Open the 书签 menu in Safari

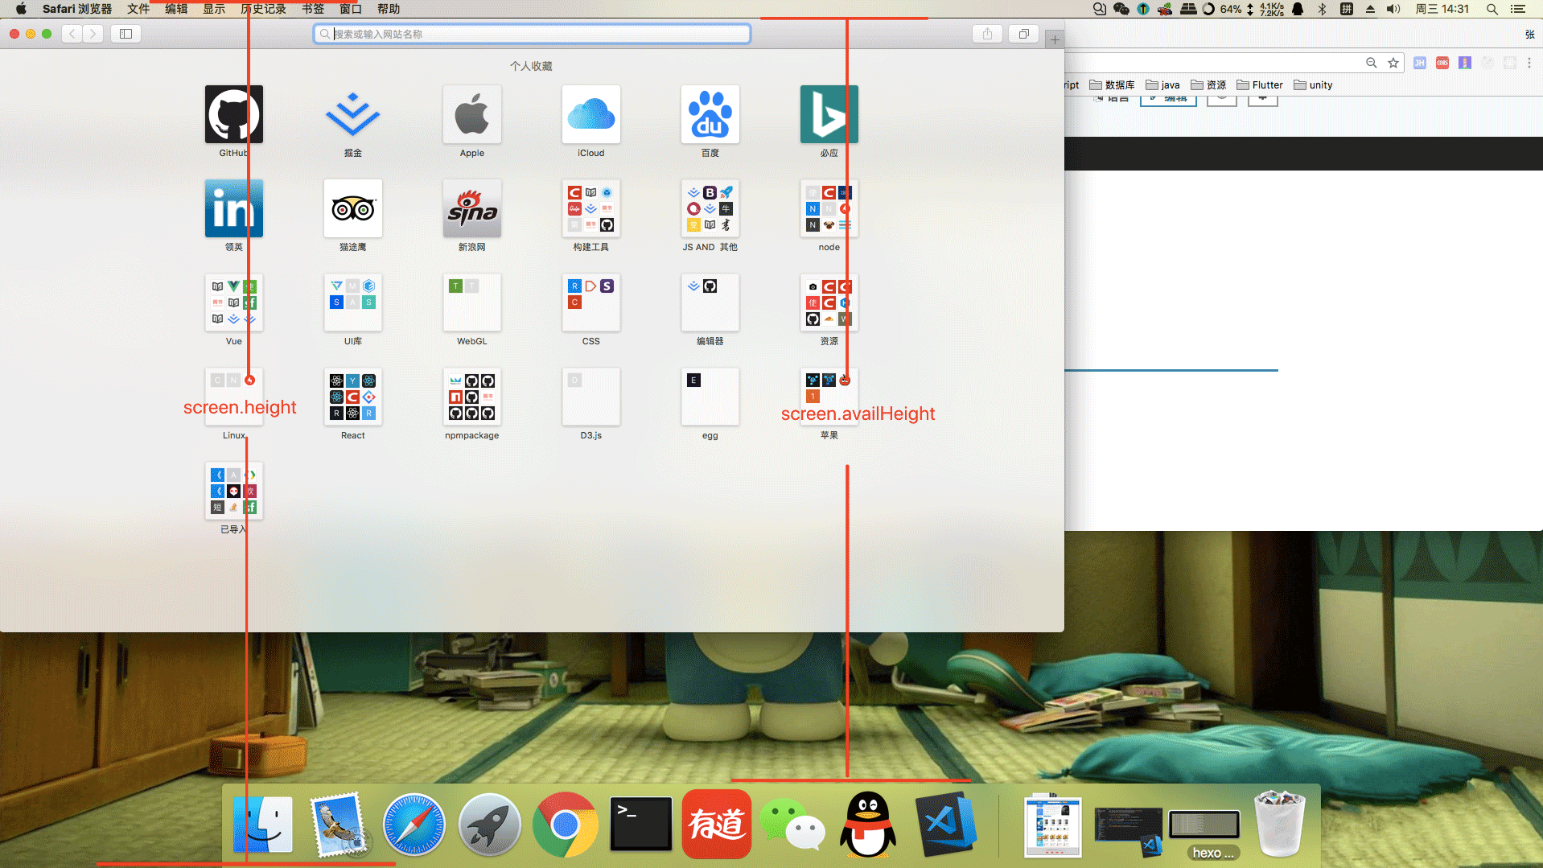point(313,9)
